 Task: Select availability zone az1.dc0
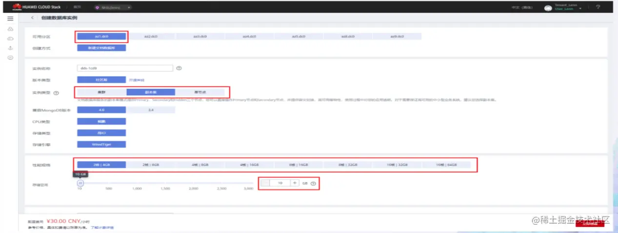click(101, 37)
